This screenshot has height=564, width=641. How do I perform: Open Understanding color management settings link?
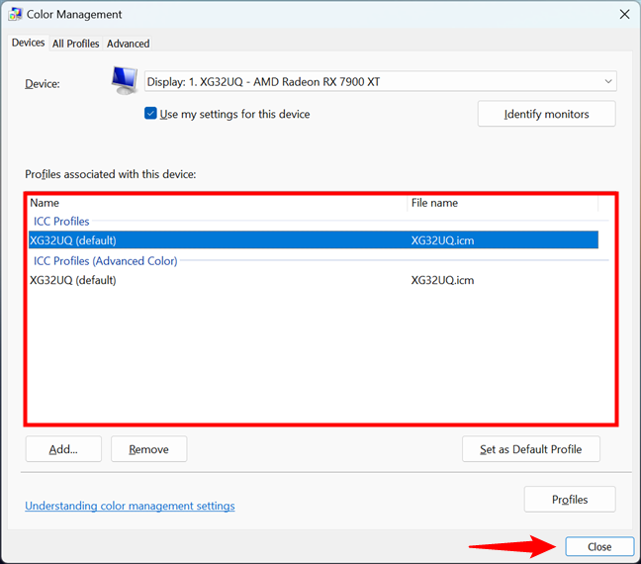(x=130, y=506)
